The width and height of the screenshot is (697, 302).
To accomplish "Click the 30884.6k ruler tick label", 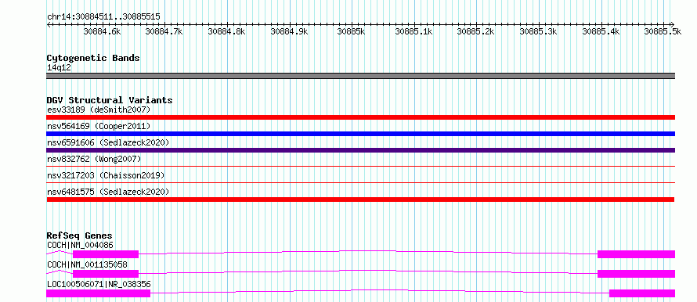I will pyautogui.click(x=103, y=31).
